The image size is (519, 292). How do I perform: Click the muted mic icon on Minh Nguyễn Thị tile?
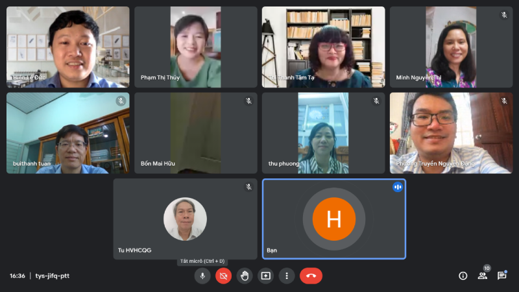[x=504, y=15]
